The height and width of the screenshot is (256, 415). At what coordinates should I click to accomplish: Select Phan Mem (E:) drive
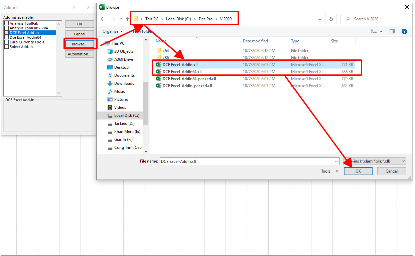tap(127, 132)
